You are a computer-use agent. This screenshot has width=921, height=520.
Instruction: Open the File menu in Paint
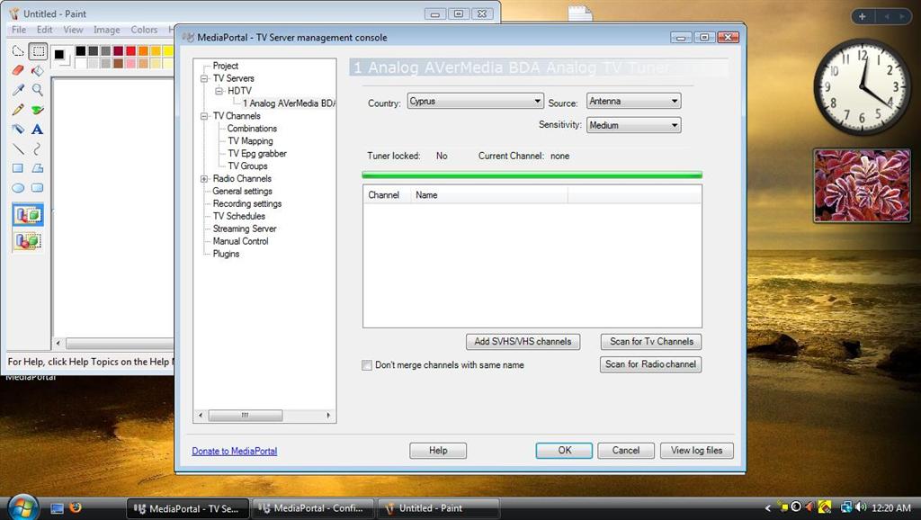click(19, 30)
